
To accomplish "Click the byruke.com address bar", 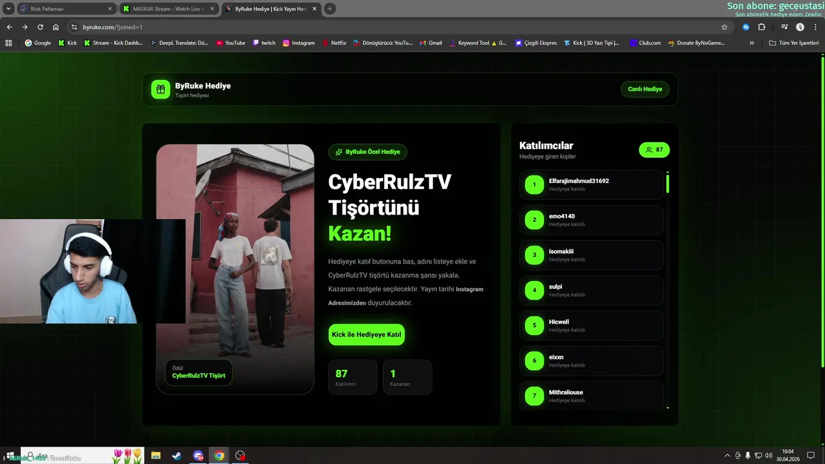I will coord(400,27).
